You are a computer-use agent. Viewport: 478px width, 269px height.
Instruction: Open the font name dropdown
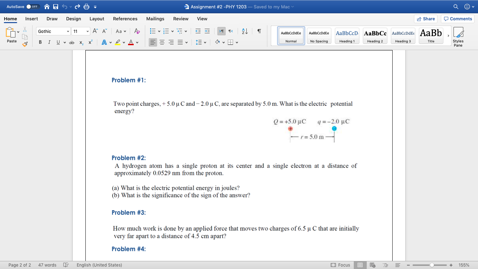coord(68,31)
